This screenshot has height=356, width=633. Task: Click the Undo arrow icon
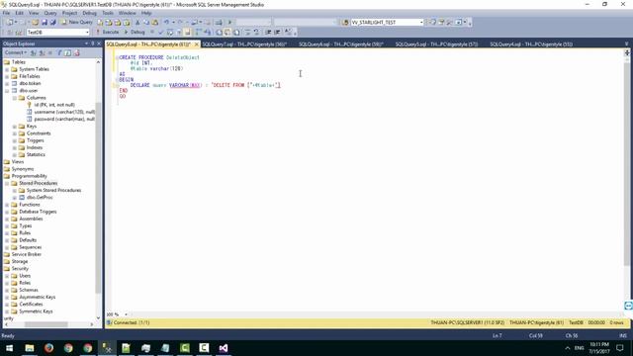[x=167, y=22]
